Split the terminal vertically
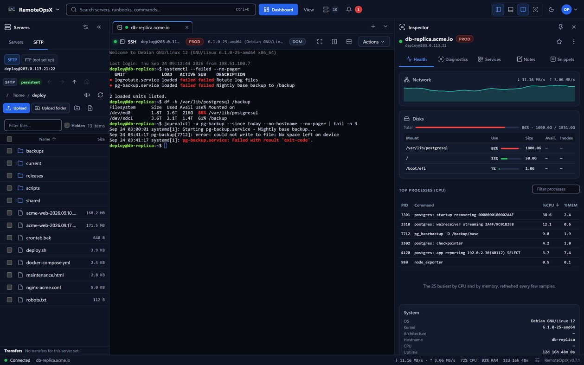The image size is (584, 365). point(334,42)
